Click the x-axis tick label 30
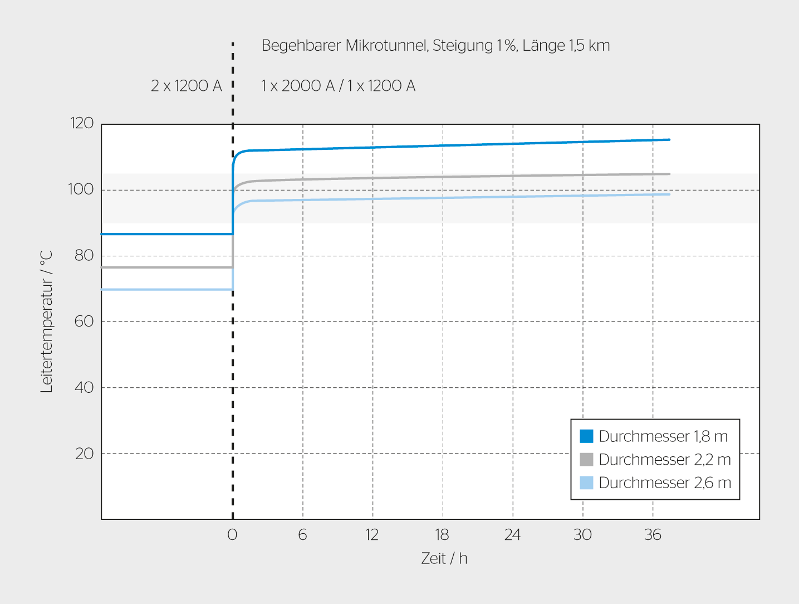The width and height of the screenshot is (799, 604). point(582,535)
